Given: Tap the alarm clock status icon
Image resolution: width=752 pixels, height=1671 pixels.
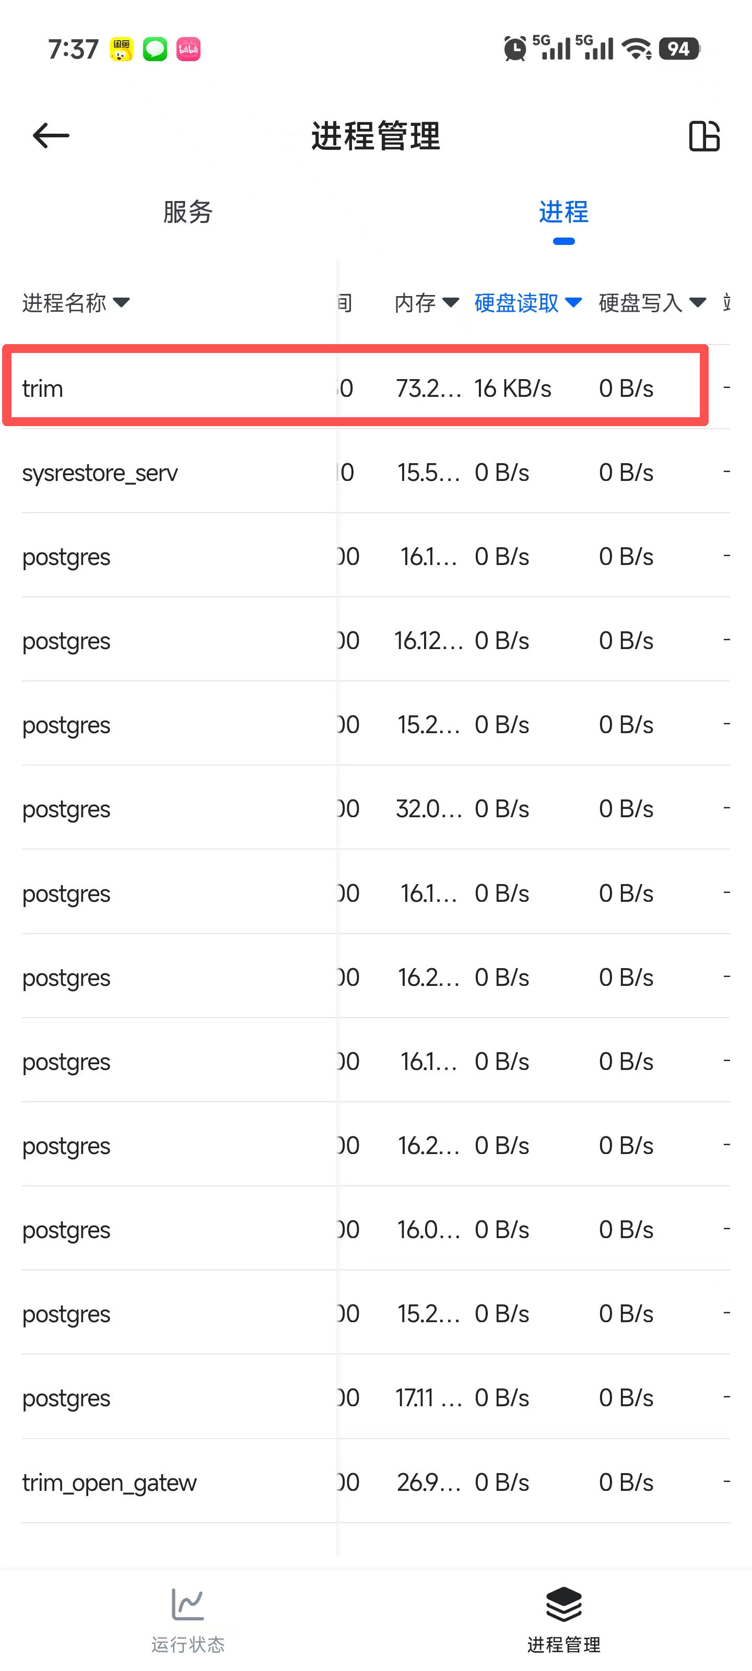Looking at the screenshot, I should [515, 49].
